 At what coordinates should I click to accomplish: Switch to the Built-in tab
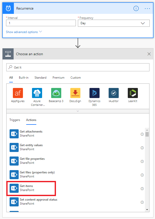point(24,78)
